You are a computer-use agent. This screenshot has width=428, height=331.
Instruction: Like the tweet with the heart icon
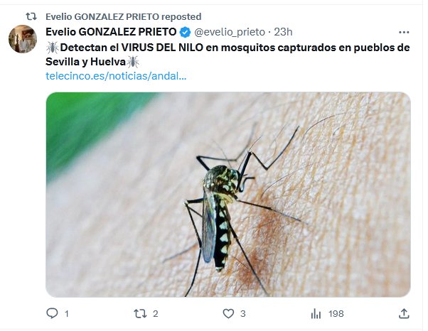click(x=228, y=313)
